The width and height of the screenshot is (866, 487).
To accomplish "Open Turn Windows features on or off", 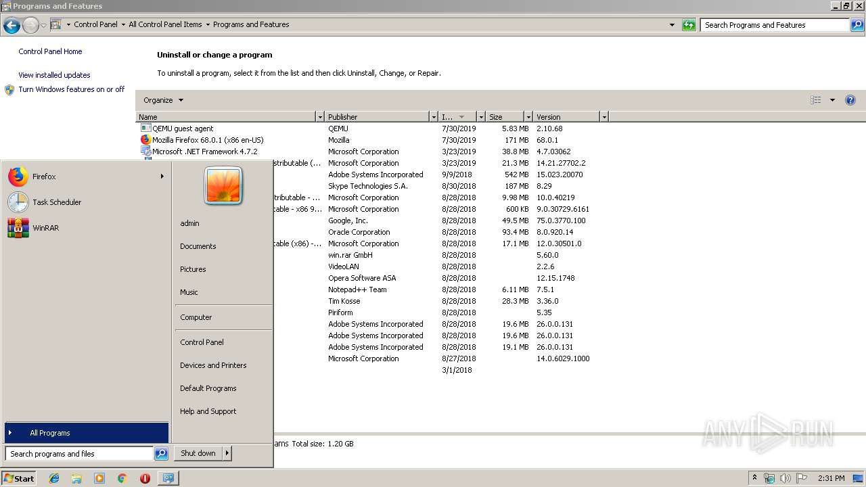I will 72,89.
